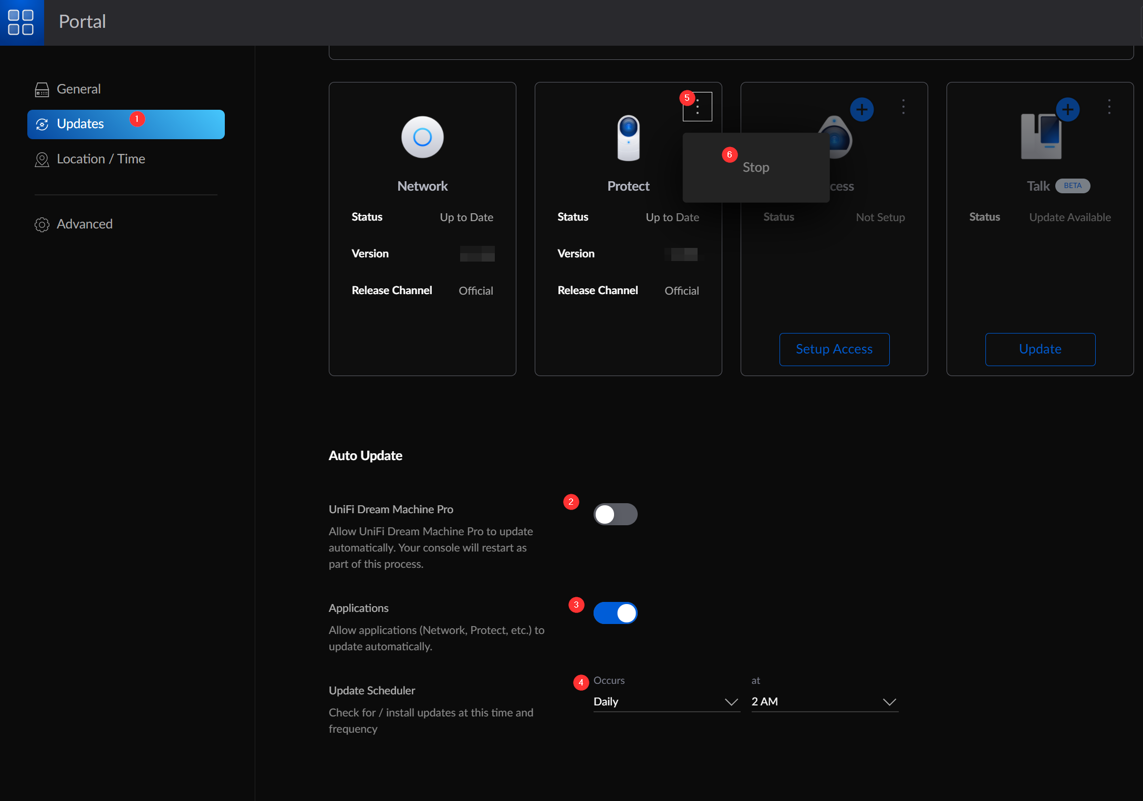This screenshot has height=801, width=1143.
Task: Click the Setup Access button
Action: tap(834, 349)
